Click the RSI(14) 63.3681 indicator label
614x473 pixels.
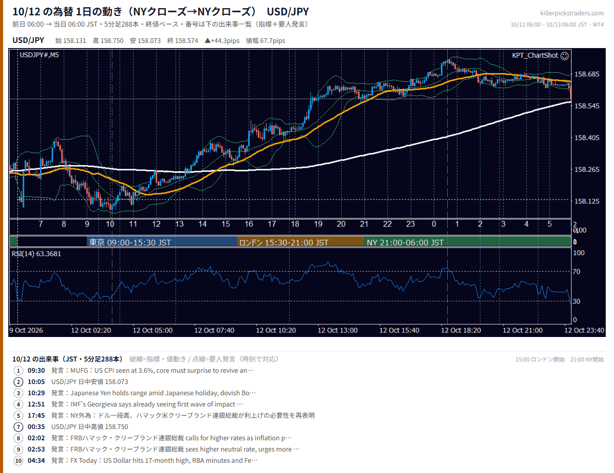click(36, 254)
